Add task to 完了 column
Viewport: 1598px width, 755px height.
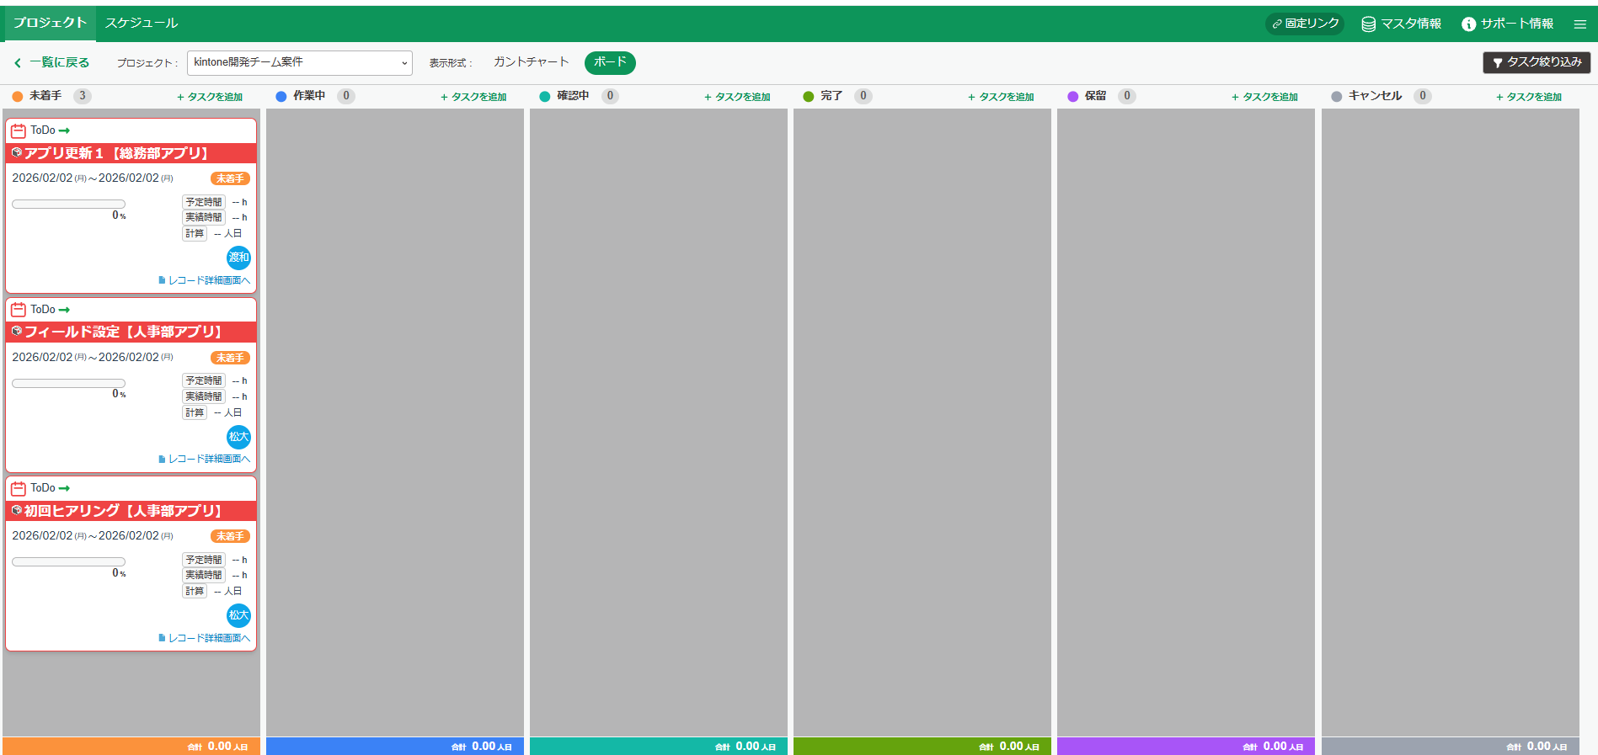(1001, 97)
